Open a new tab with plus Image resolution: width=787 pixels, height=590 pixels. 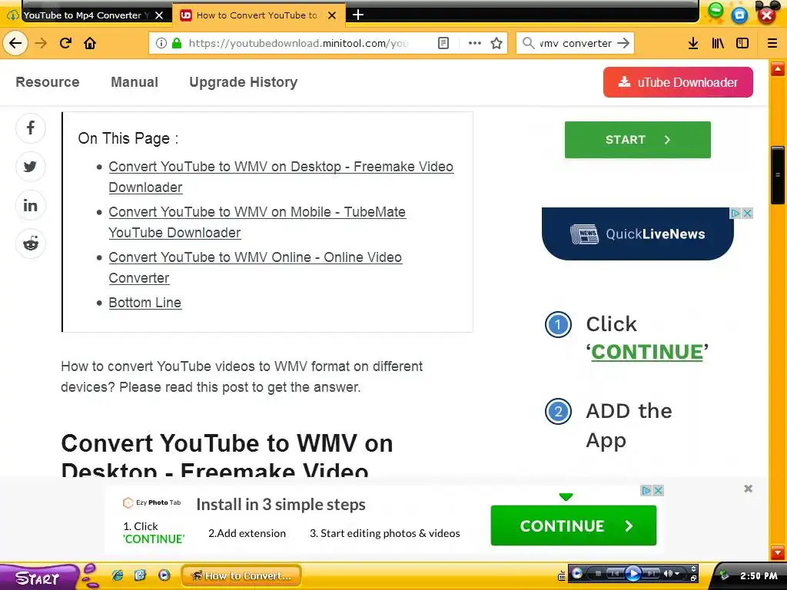[358, 15]
